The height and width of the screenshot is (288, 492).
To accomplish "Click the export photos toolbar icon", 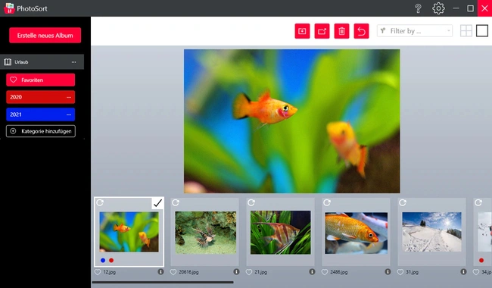I will (x=322, y=31).
